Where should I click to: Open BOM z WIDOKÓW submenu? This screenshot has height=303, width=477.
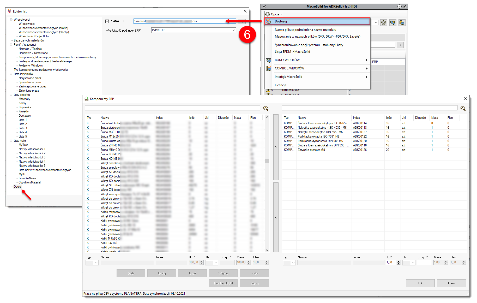[317, 60]
